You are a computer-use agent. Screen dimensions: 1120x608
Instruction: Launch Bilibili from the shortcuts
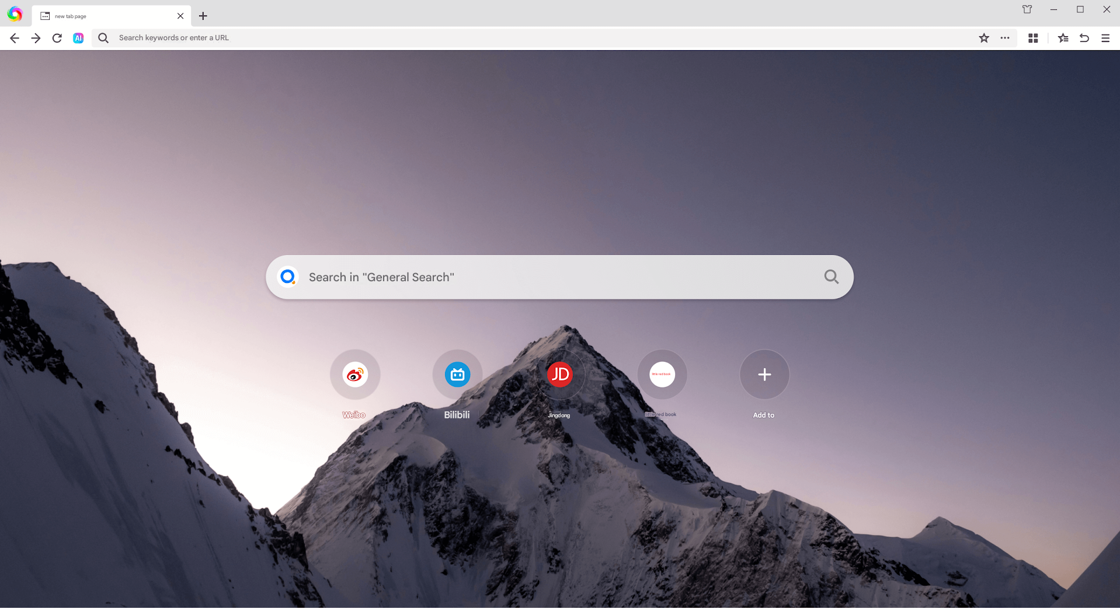click(457, 375)
